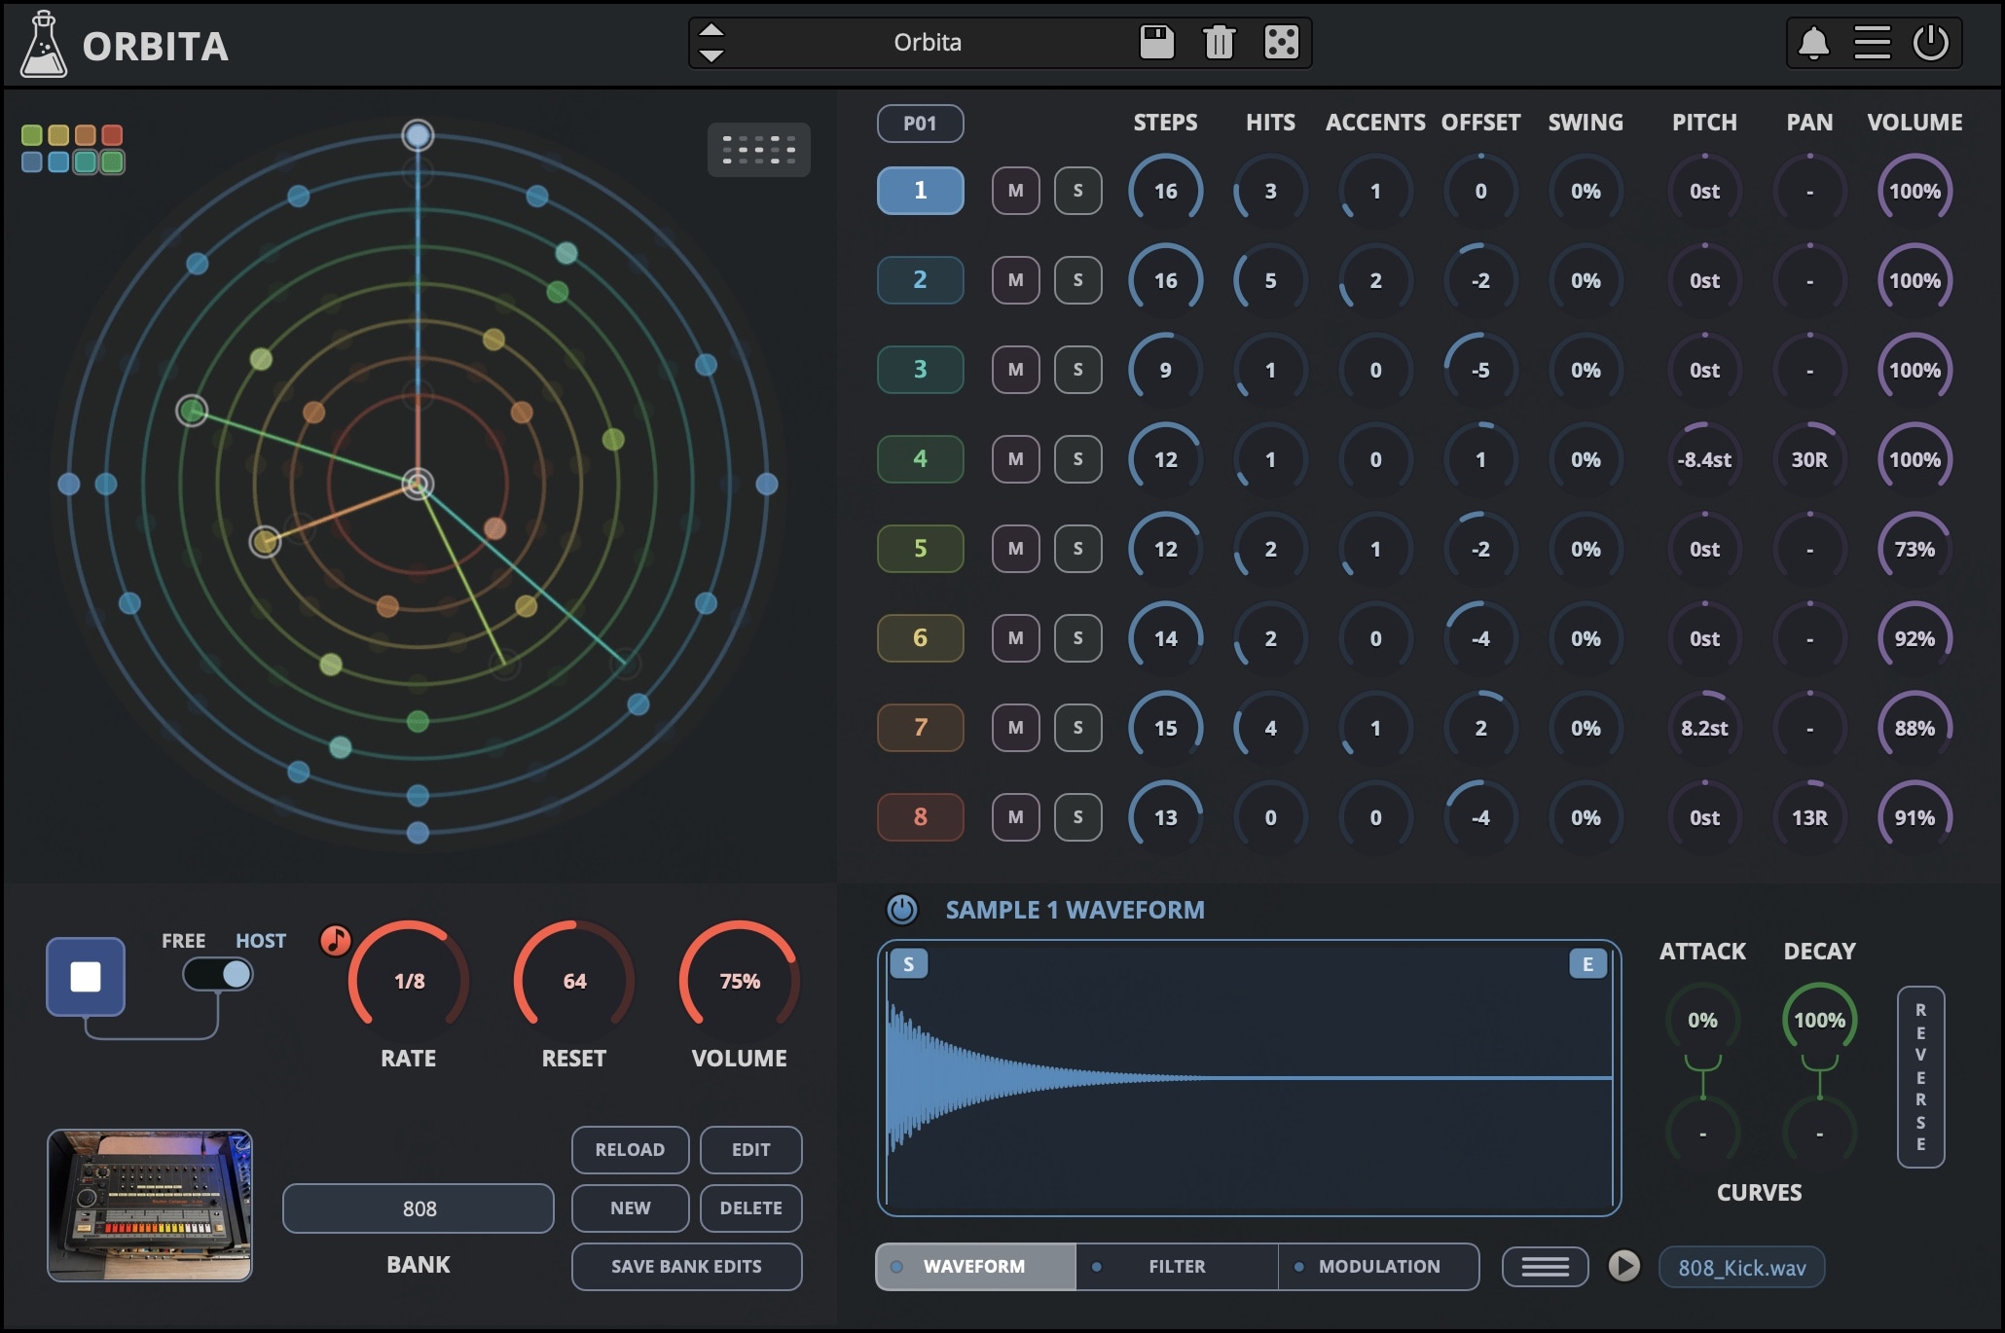Click the Reload bank button
The image size is (2005, 1333).
pyautogui.click(x=630, y=1150)
